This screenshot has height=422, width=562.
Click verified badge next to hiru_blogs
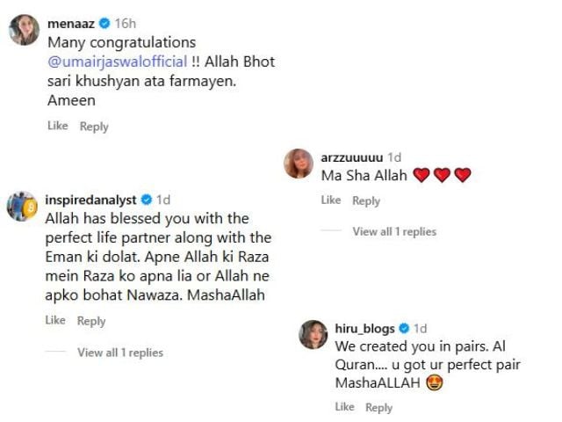(405, 329)
